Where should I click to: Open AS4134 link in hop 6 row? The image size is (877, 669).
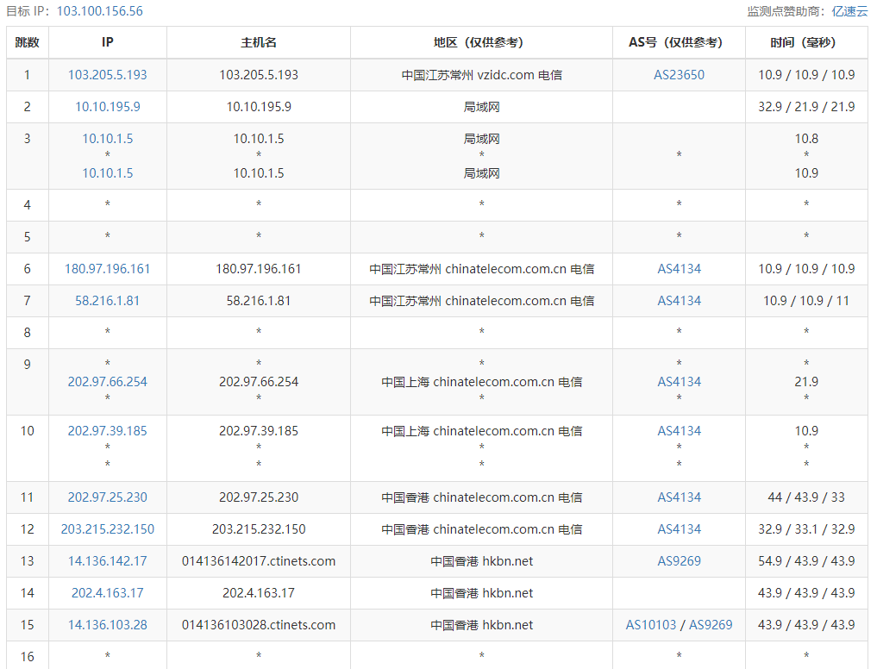point(679,269)
